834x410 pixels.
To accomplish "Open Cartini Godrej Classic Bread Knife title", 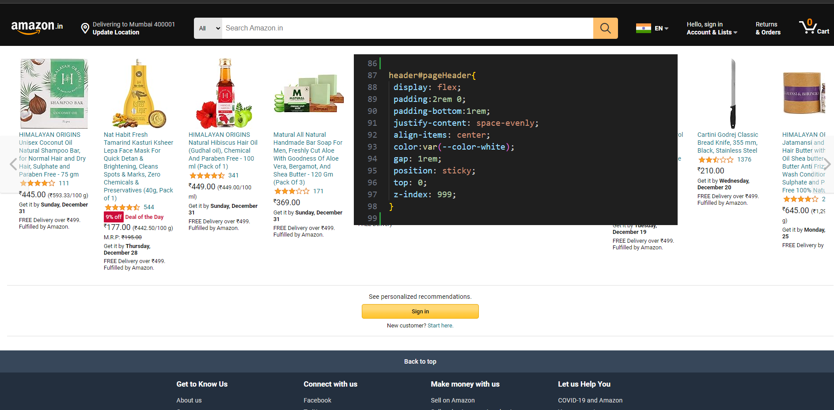I will pos(728,143).
